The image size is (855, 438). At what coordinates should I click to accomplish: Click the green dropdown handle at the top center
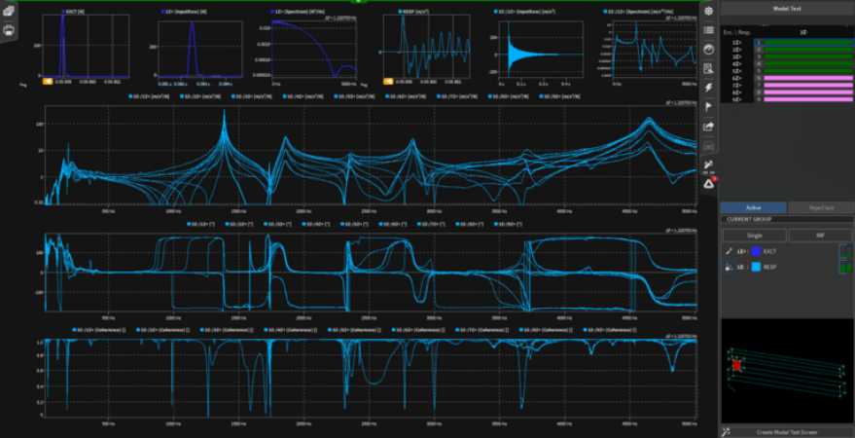click(358, 2)
